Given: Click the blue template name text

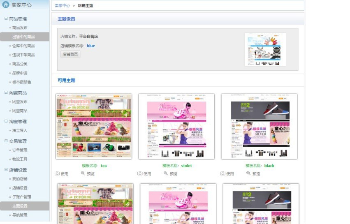Looking at the screenshot, I should [91, 46].
